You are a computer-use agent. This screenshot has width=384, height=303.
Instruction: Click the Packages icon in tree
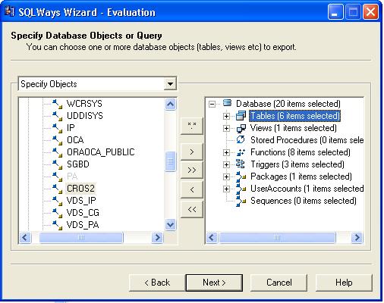point(241,176)
